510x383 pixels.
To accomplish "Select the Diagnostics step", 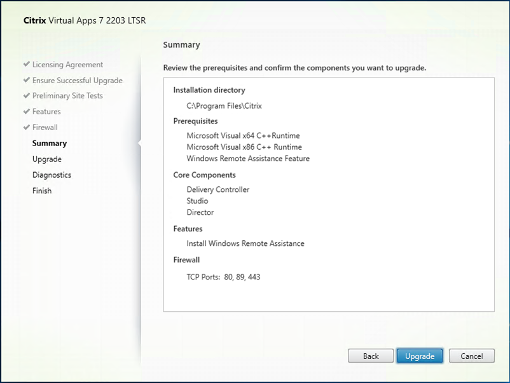I will (x=52, y=175).
